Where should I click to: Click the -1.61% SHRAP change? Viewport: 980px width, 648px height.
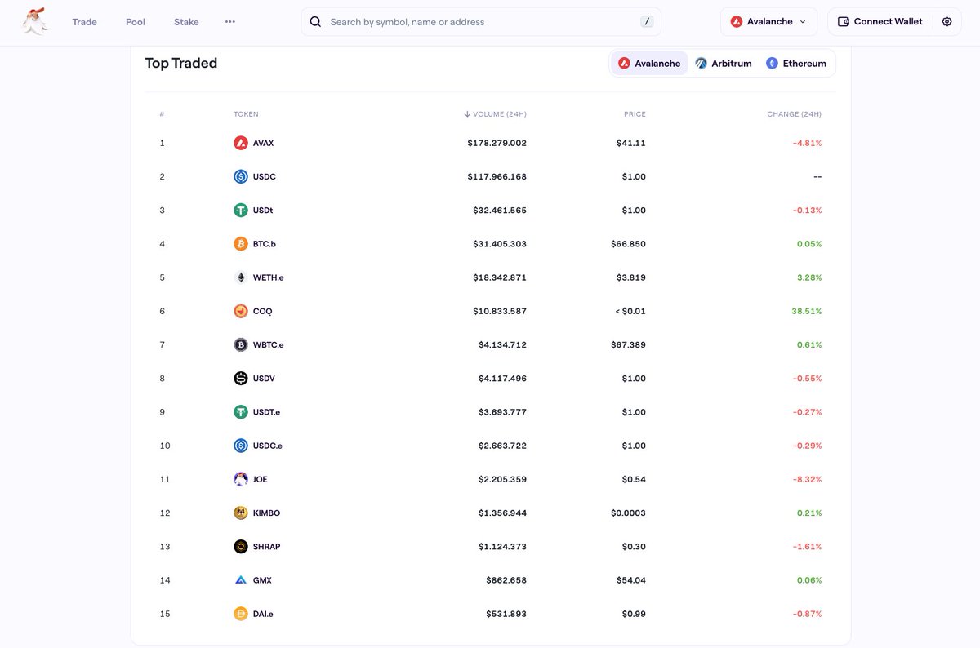(x=807, y=547)
